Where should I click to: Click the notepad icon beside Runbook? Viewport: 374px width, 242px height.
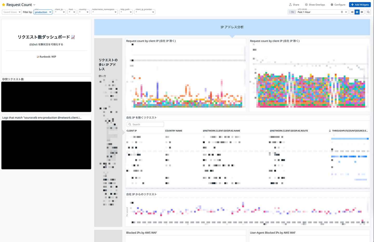pos(38,57)
